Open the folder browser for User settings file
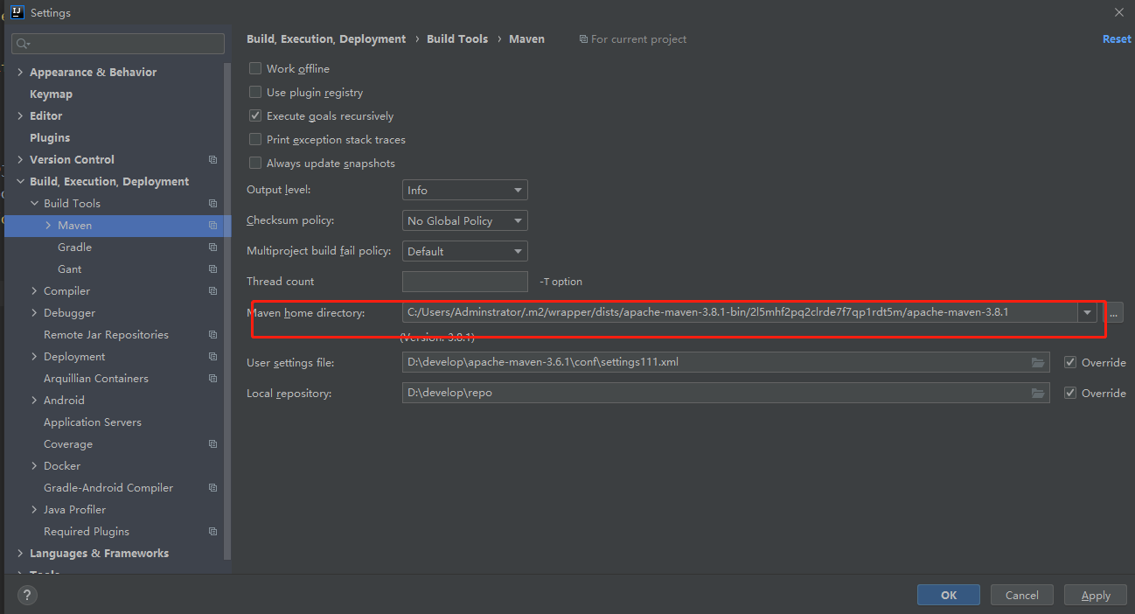The image size is (1135, 614). pos(1038,362)
